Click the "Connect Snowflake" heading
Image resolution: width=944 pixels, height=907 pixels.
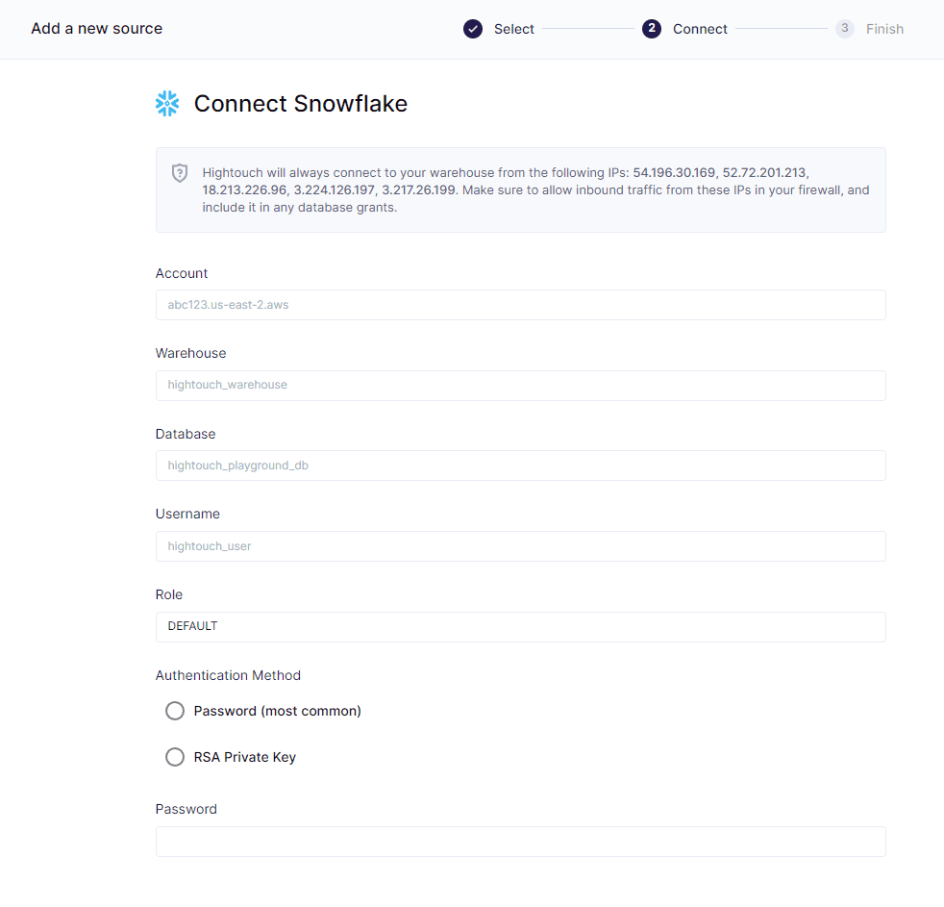300,104
